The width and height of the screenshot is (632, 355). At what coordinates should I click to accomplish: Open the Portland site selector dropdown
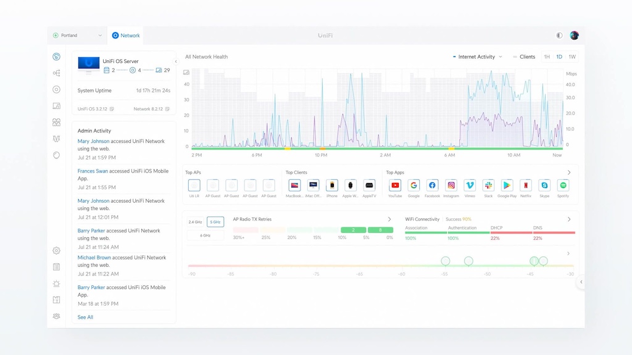pos(76,35)
